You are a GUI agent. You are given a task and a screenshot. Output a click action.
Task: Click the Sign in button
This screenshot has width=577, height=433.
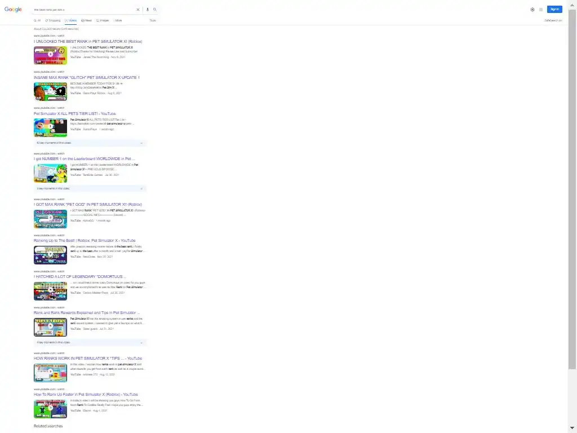tap(554, 9)
